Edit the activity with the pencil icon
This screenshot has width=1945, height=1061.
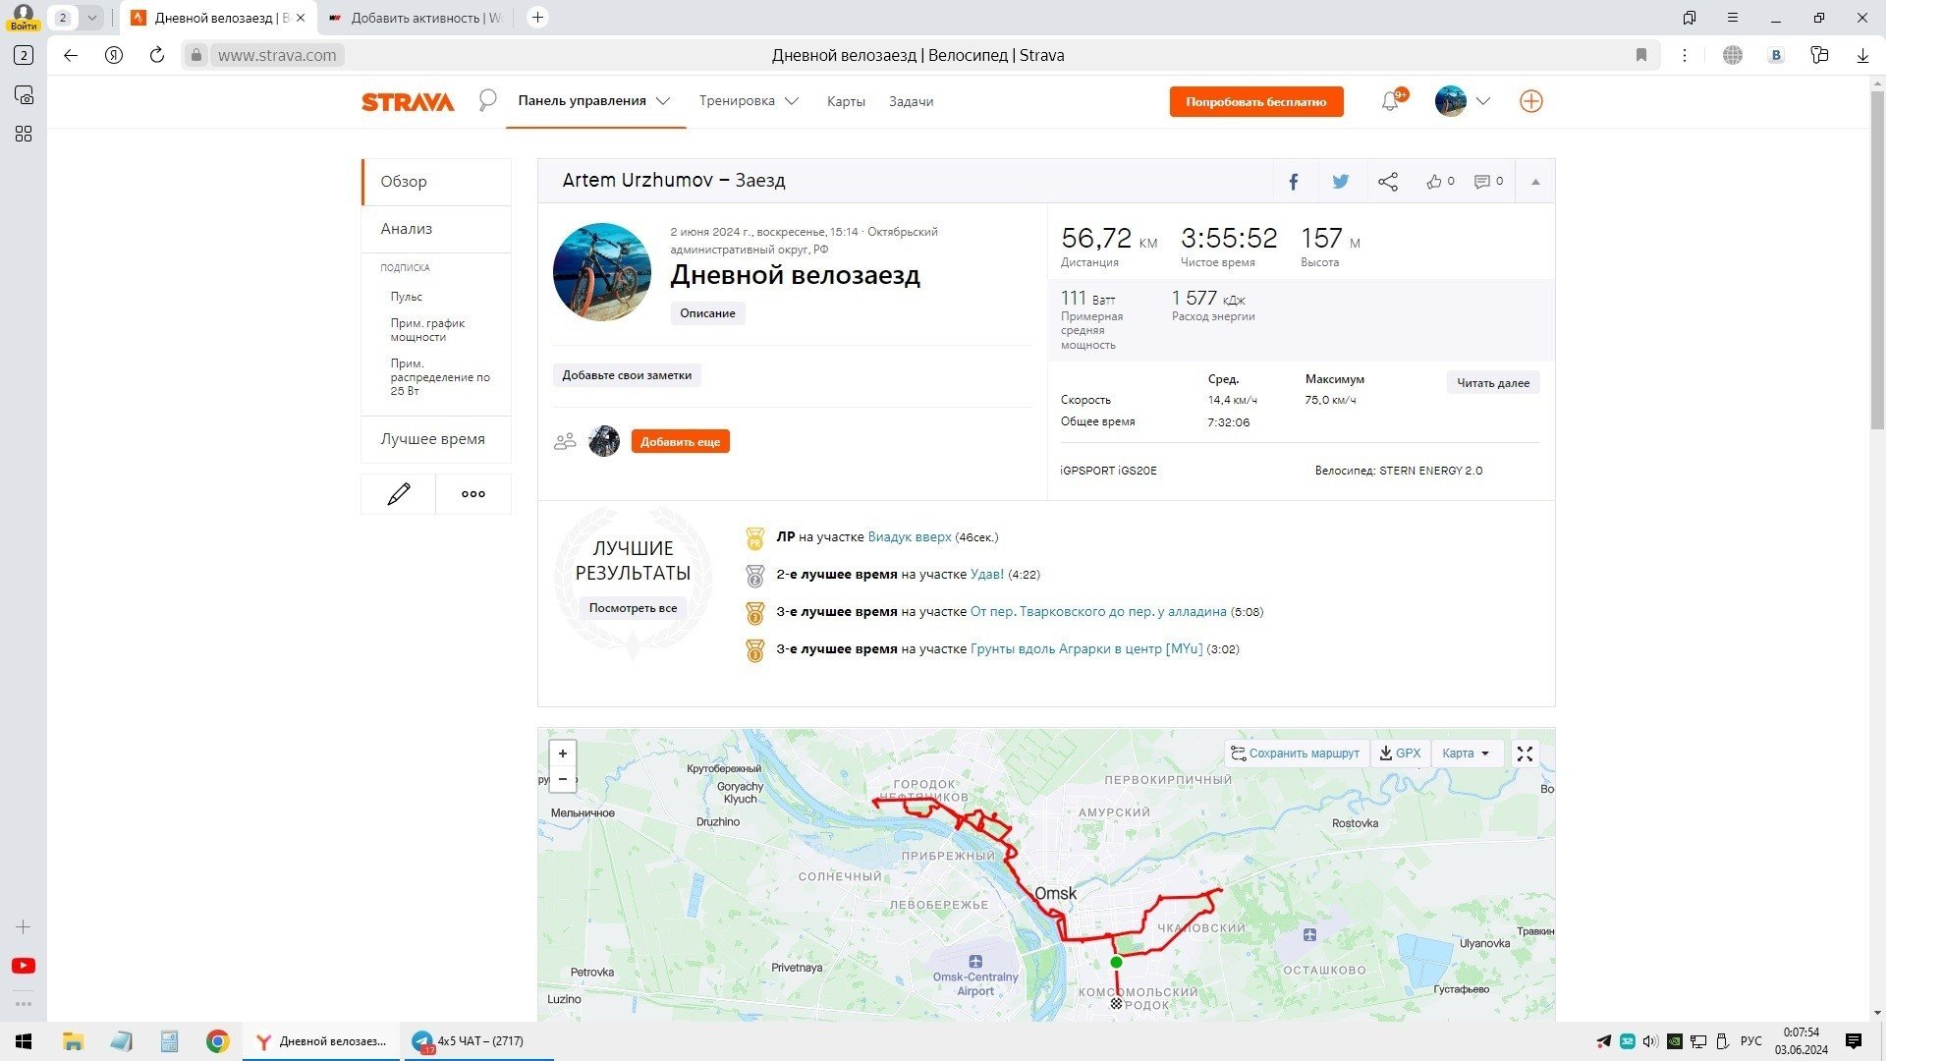[x=398, y=494]
